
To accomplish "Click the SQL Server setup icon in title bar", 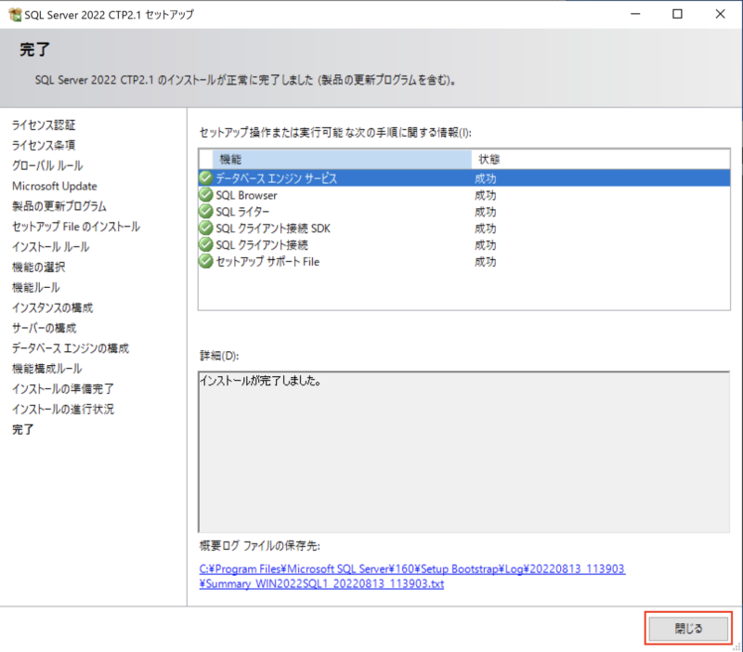I will tap(15, 15).
